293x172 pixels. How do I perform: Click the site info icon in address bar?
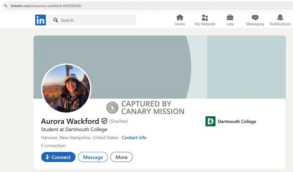click(6, 6)
